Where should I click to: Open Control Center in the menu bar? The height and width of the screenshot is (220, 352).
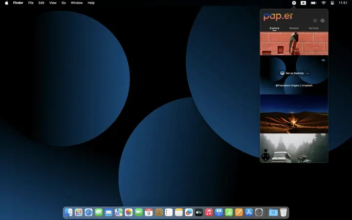click(333, 3)
